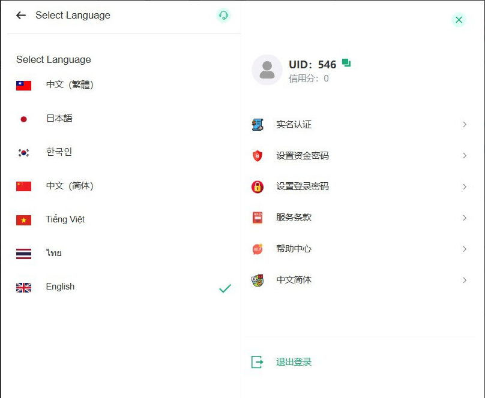The image size is (485, 398).
Task: Click the red padlock 设置登录密码 icon
Action: 258,187
